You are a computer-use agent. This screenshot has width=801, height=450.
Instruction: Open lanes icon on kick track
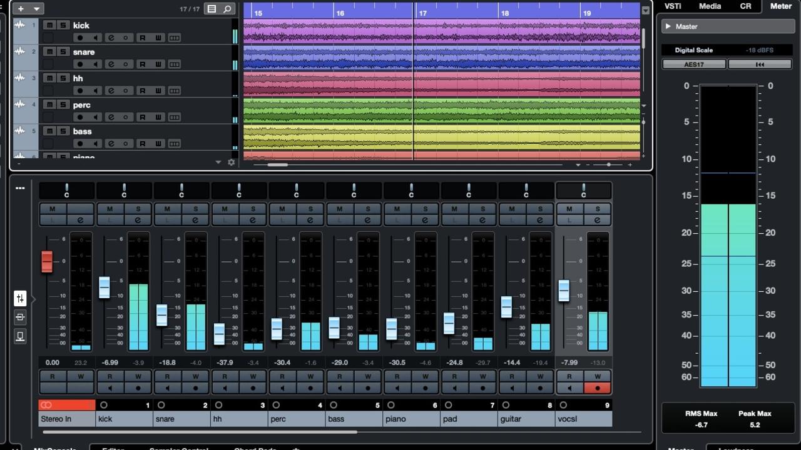tap(174, 37)
